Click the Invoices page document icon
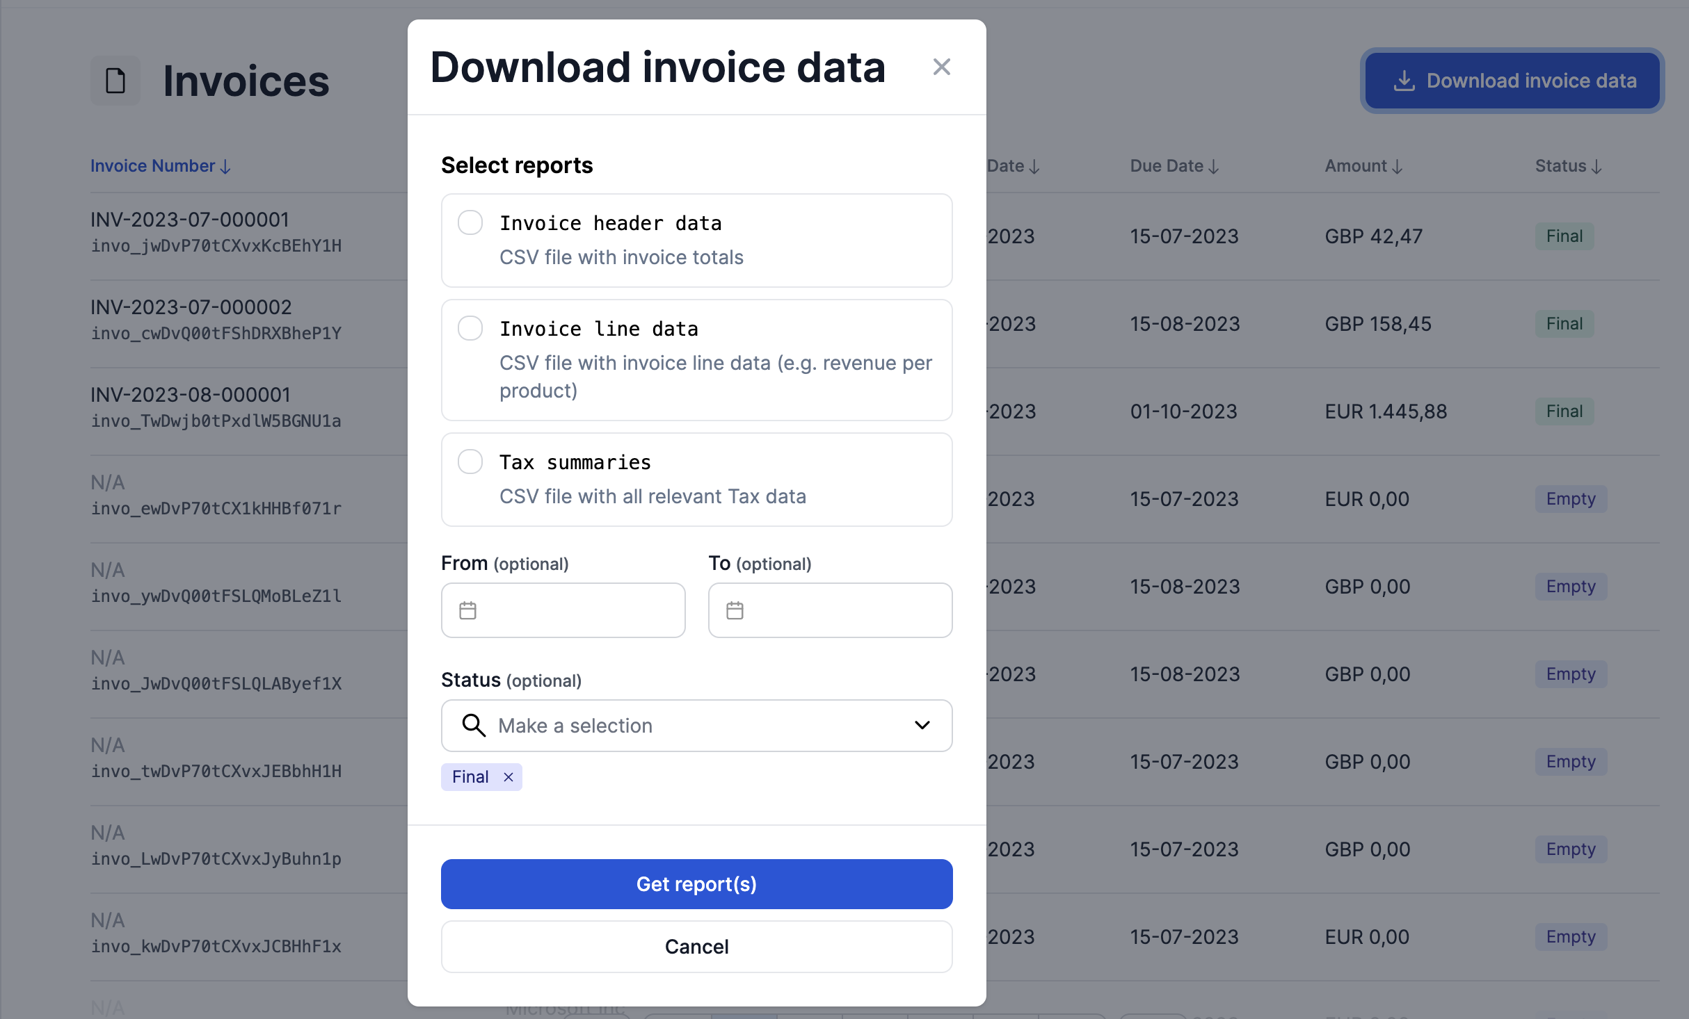1689x1019 pixels. pos(115,81)
